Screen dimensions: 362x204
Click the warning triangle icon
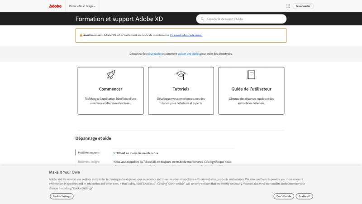pos(81,35)
